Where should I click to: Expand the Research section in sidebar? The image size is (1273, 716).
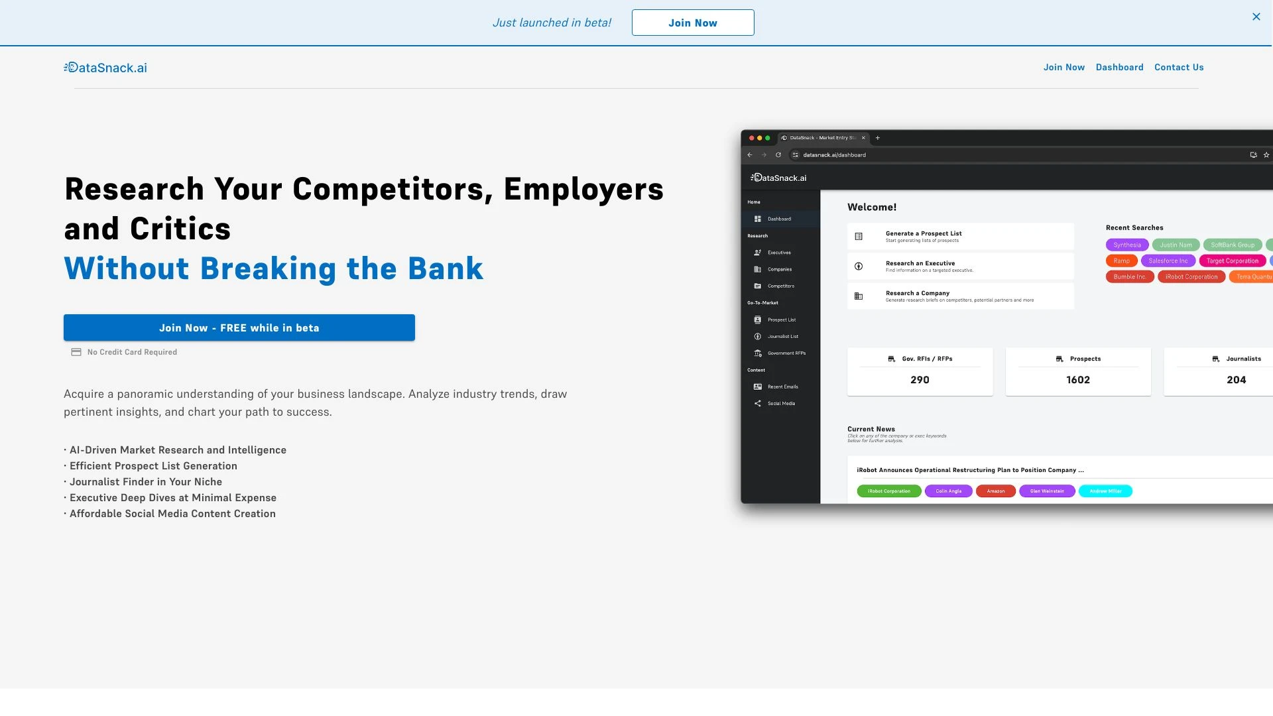pos(757,236)
